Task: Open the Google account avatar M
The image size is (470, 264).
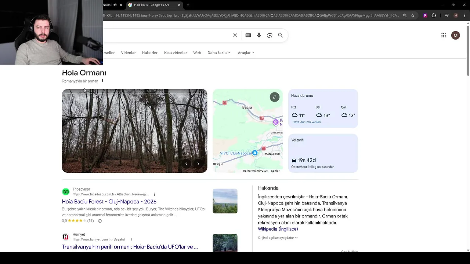Action: point(456,35)
